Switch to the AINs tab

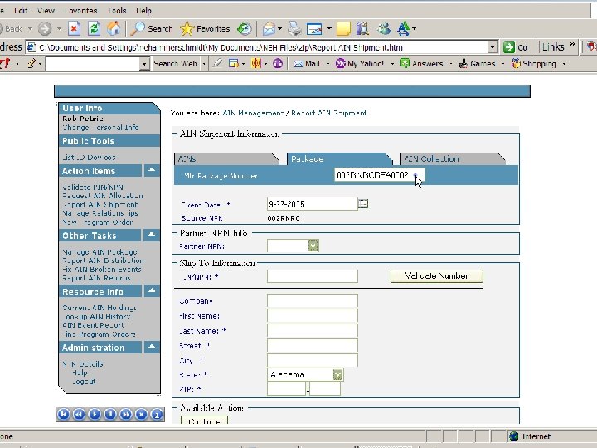[226, 158]
